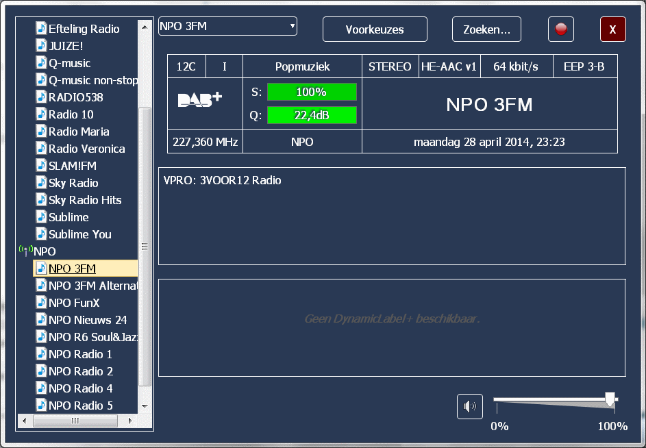Click the STEREO audio mode cell
646x448 pixels.
390,66
